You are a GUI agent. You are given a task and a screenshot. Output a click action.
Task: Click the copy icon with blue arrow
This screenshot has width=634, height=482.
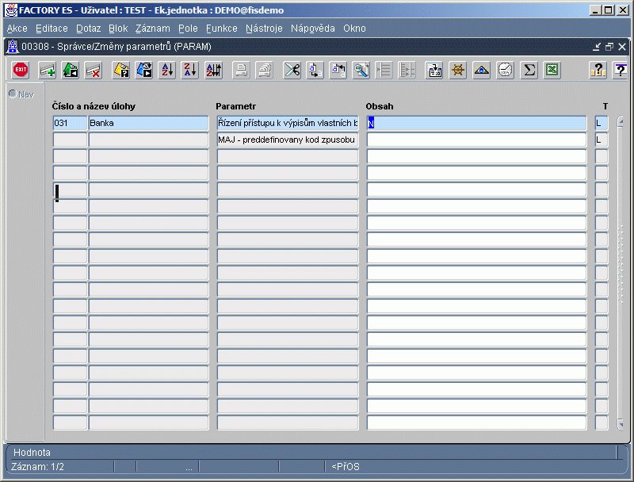point(315,71)
